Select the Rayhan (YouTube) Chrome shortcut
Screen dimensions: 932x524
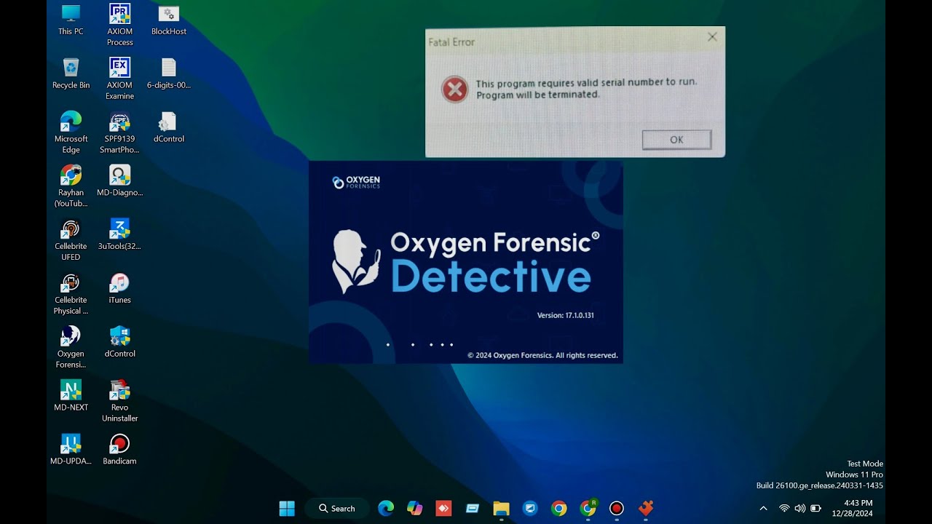71,186
